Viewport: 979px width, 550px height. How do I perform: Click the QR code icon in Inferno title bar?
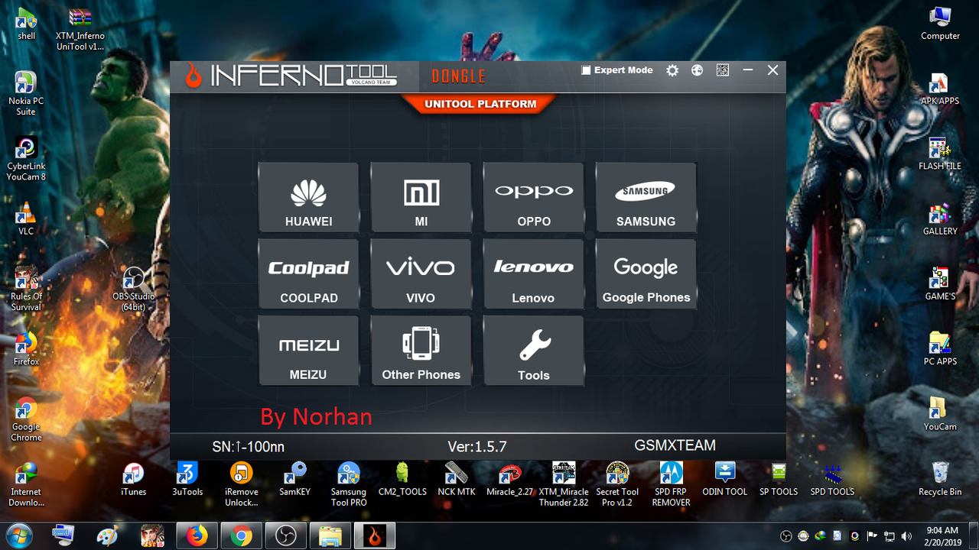pyautogui.click(x=722, y=70)
